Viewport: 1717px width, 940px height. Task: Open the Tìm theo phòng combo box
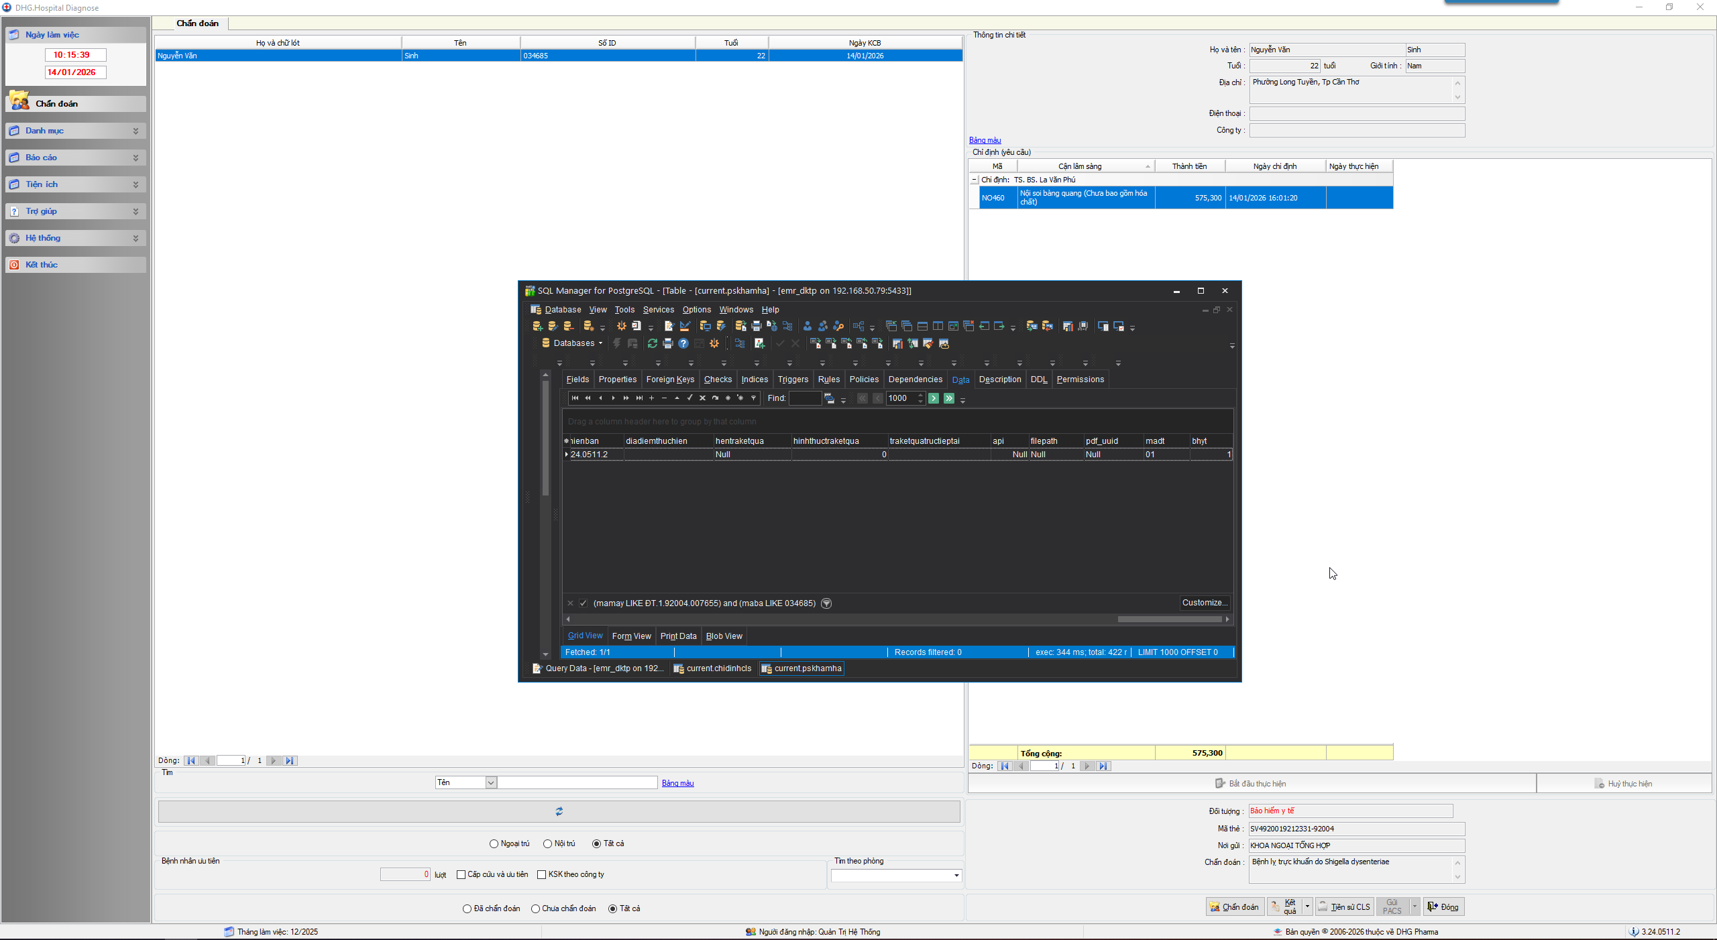click(956, 876)
